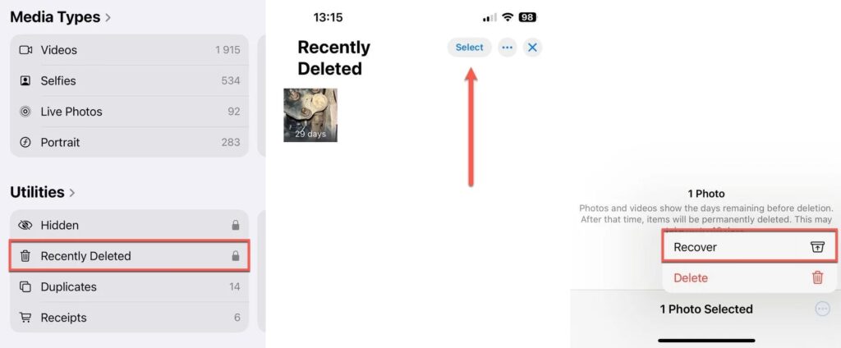This screenshot has width=841, height=348.
Task: Open the Selfies album icon
Action: click(x=25, y=81)
